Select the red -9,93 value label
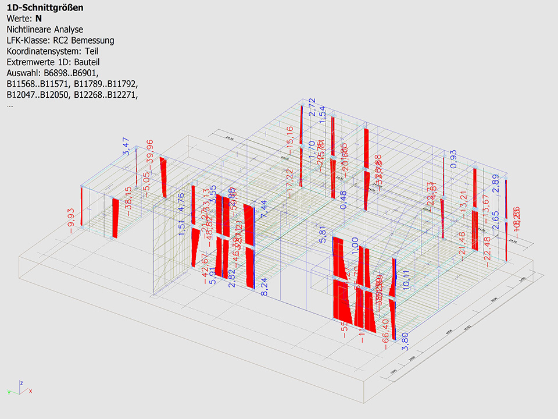Viewport: 558px width, 419px height. coord(72,219)
